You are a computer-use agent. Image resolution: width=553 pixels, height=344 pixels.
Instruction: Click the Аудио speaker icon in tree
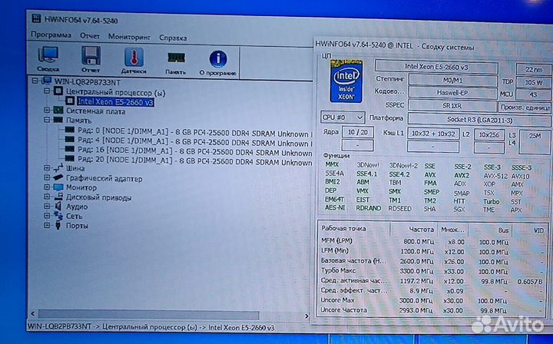coord(58,207)
